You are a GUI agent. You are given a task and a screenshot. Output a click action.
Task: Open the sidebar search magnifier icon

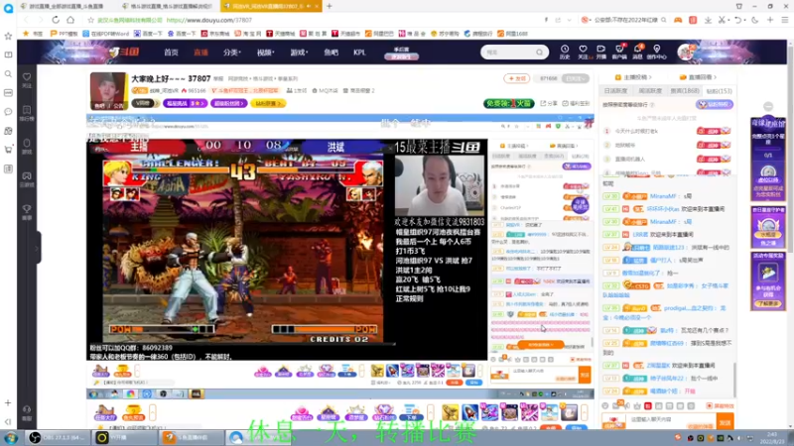[x=8, y=73]
